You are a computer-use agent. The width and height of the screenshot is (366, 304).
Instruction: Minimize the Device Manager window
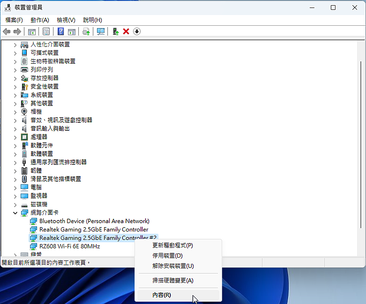coord(312,7)
